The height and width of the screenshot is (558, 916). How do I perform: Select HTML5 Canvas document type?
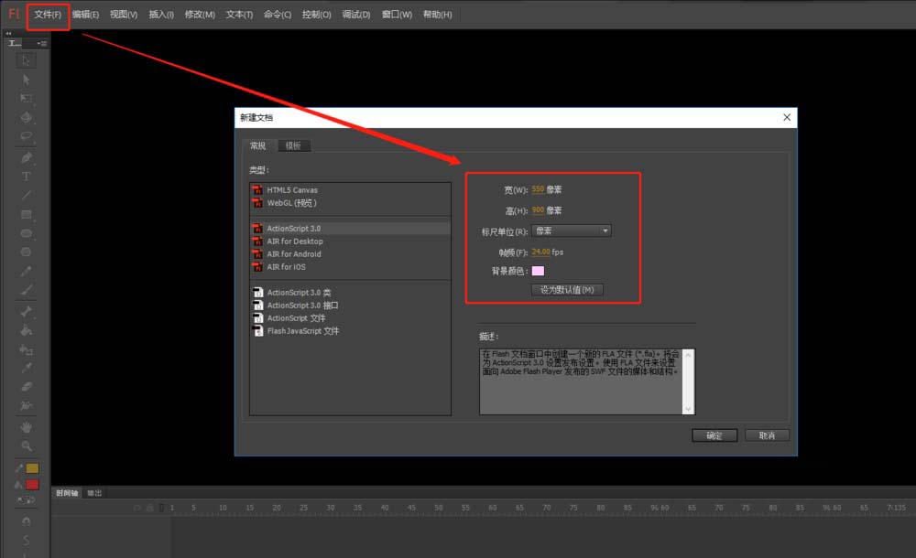tap(292, 190)
